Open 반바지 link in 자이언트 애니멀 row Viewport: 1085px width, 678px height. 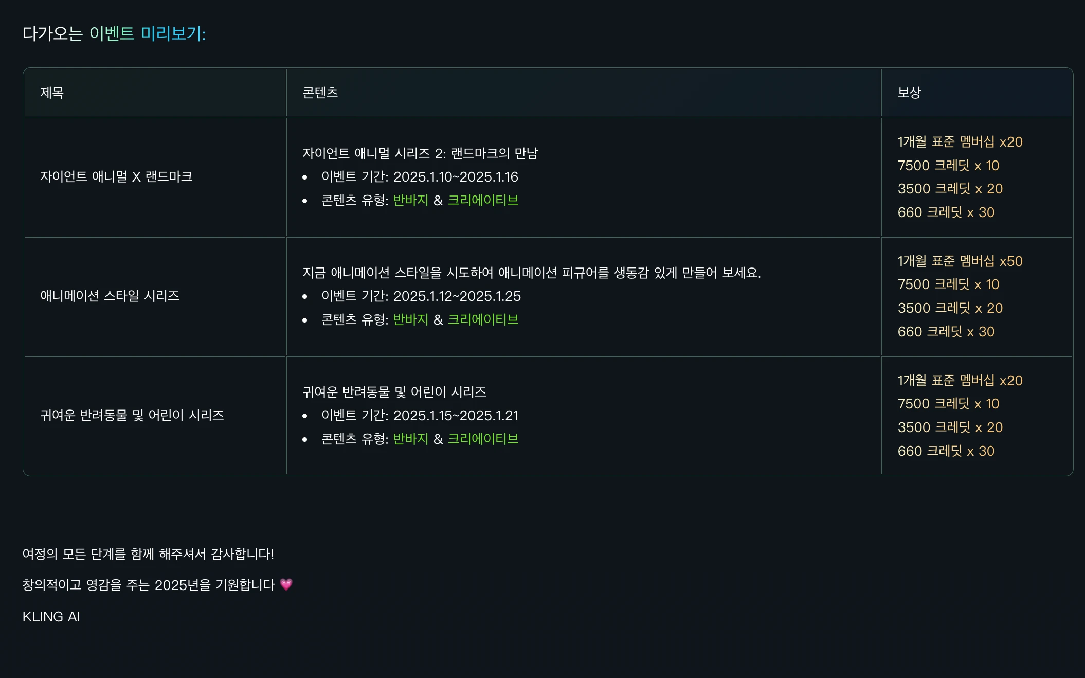(x=410, y=200)
